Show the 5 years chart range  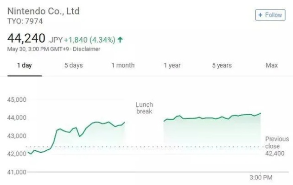point(222,65)
